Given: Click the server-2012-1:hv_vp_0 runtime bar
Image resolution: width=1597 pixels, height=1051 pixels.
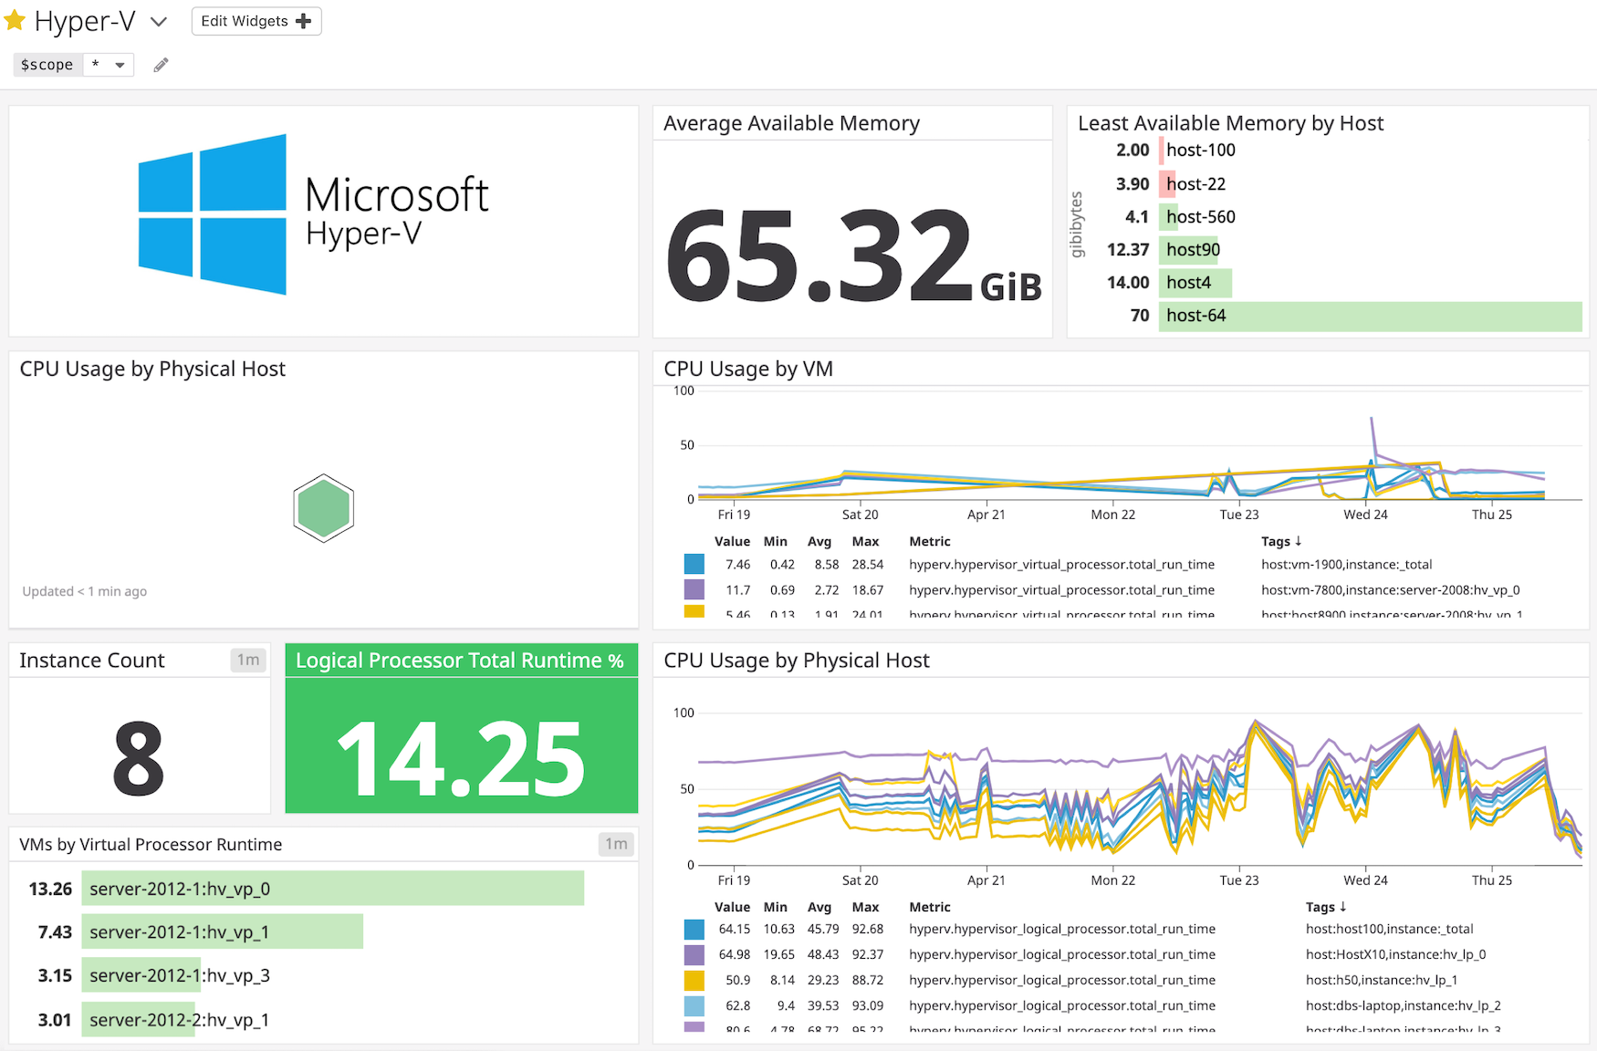Looking at the screenshot, I should (x=333, y=888).
